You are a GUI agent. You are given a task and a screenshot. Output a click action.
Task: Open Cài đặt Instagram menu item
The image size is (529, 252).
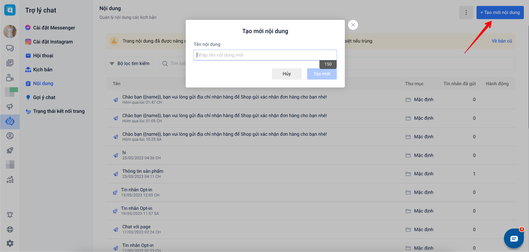click(x=49, y=42)
